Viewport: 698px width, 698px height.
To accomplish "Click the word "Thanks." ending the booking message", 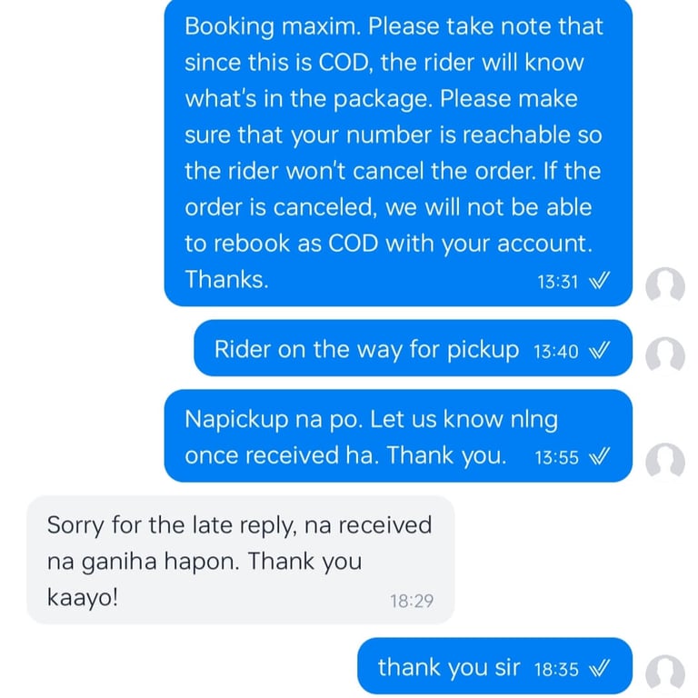I will [227, 279].
